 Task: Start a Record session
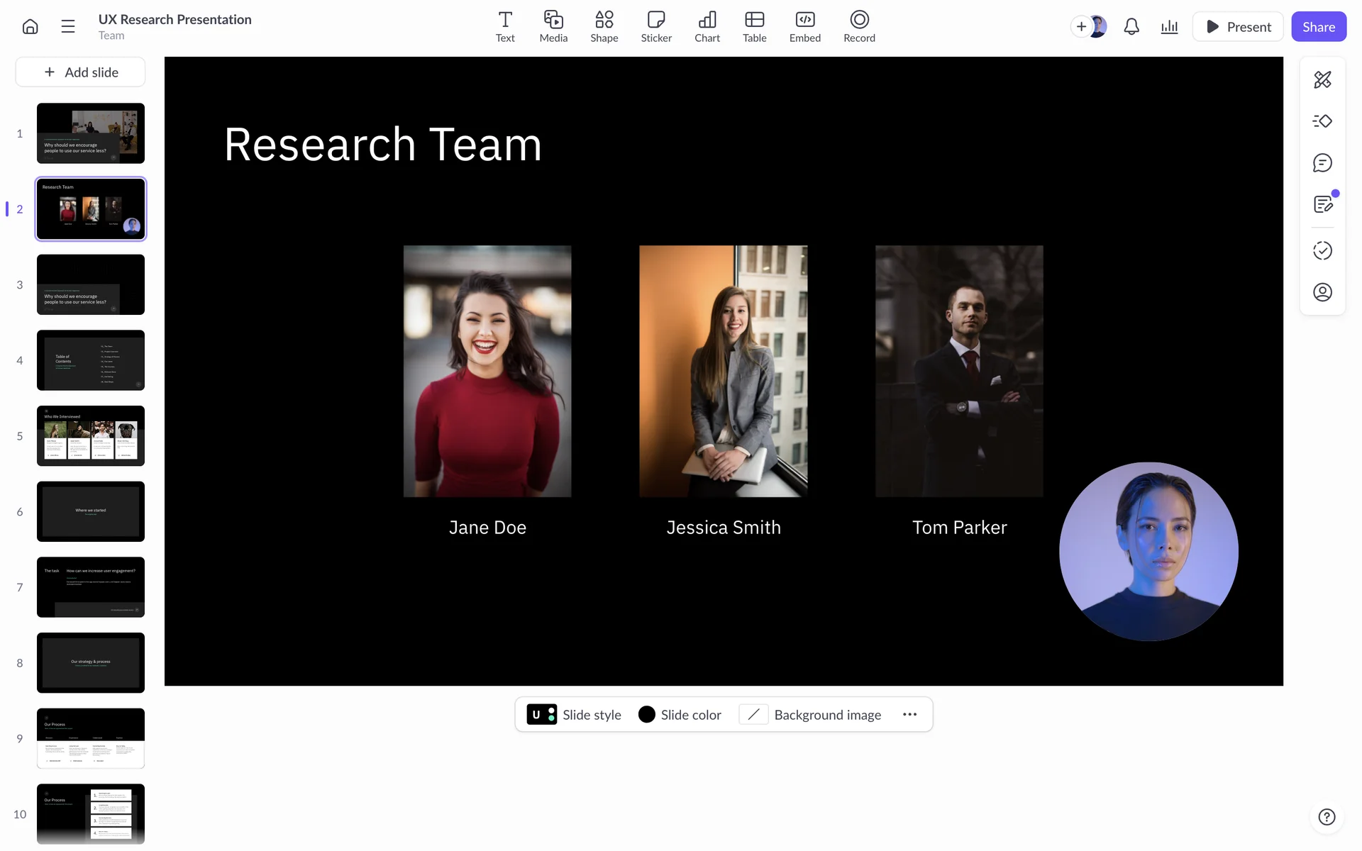coord(859,27)
